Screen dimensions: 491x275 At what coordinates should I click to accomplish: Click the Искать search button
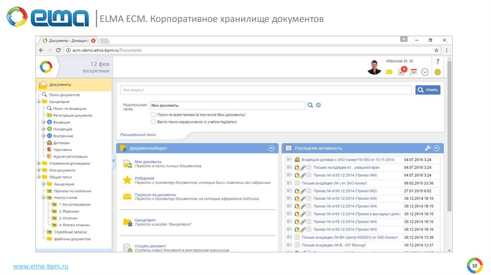pyautogui.click(x=428, y=90)
